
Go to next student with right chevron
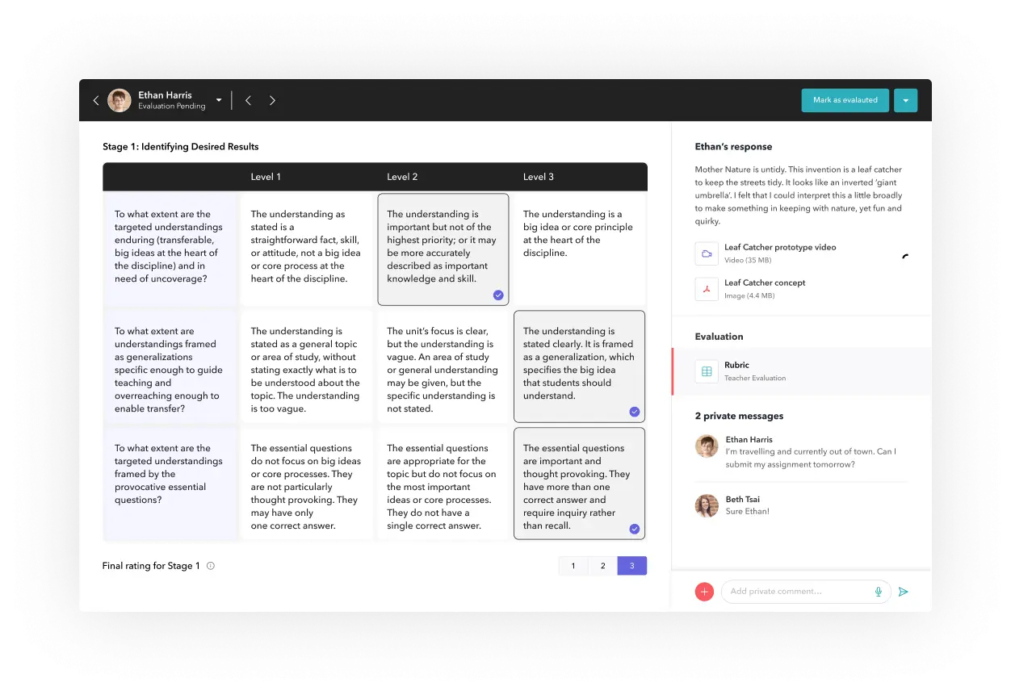click(x=272, y=101)
